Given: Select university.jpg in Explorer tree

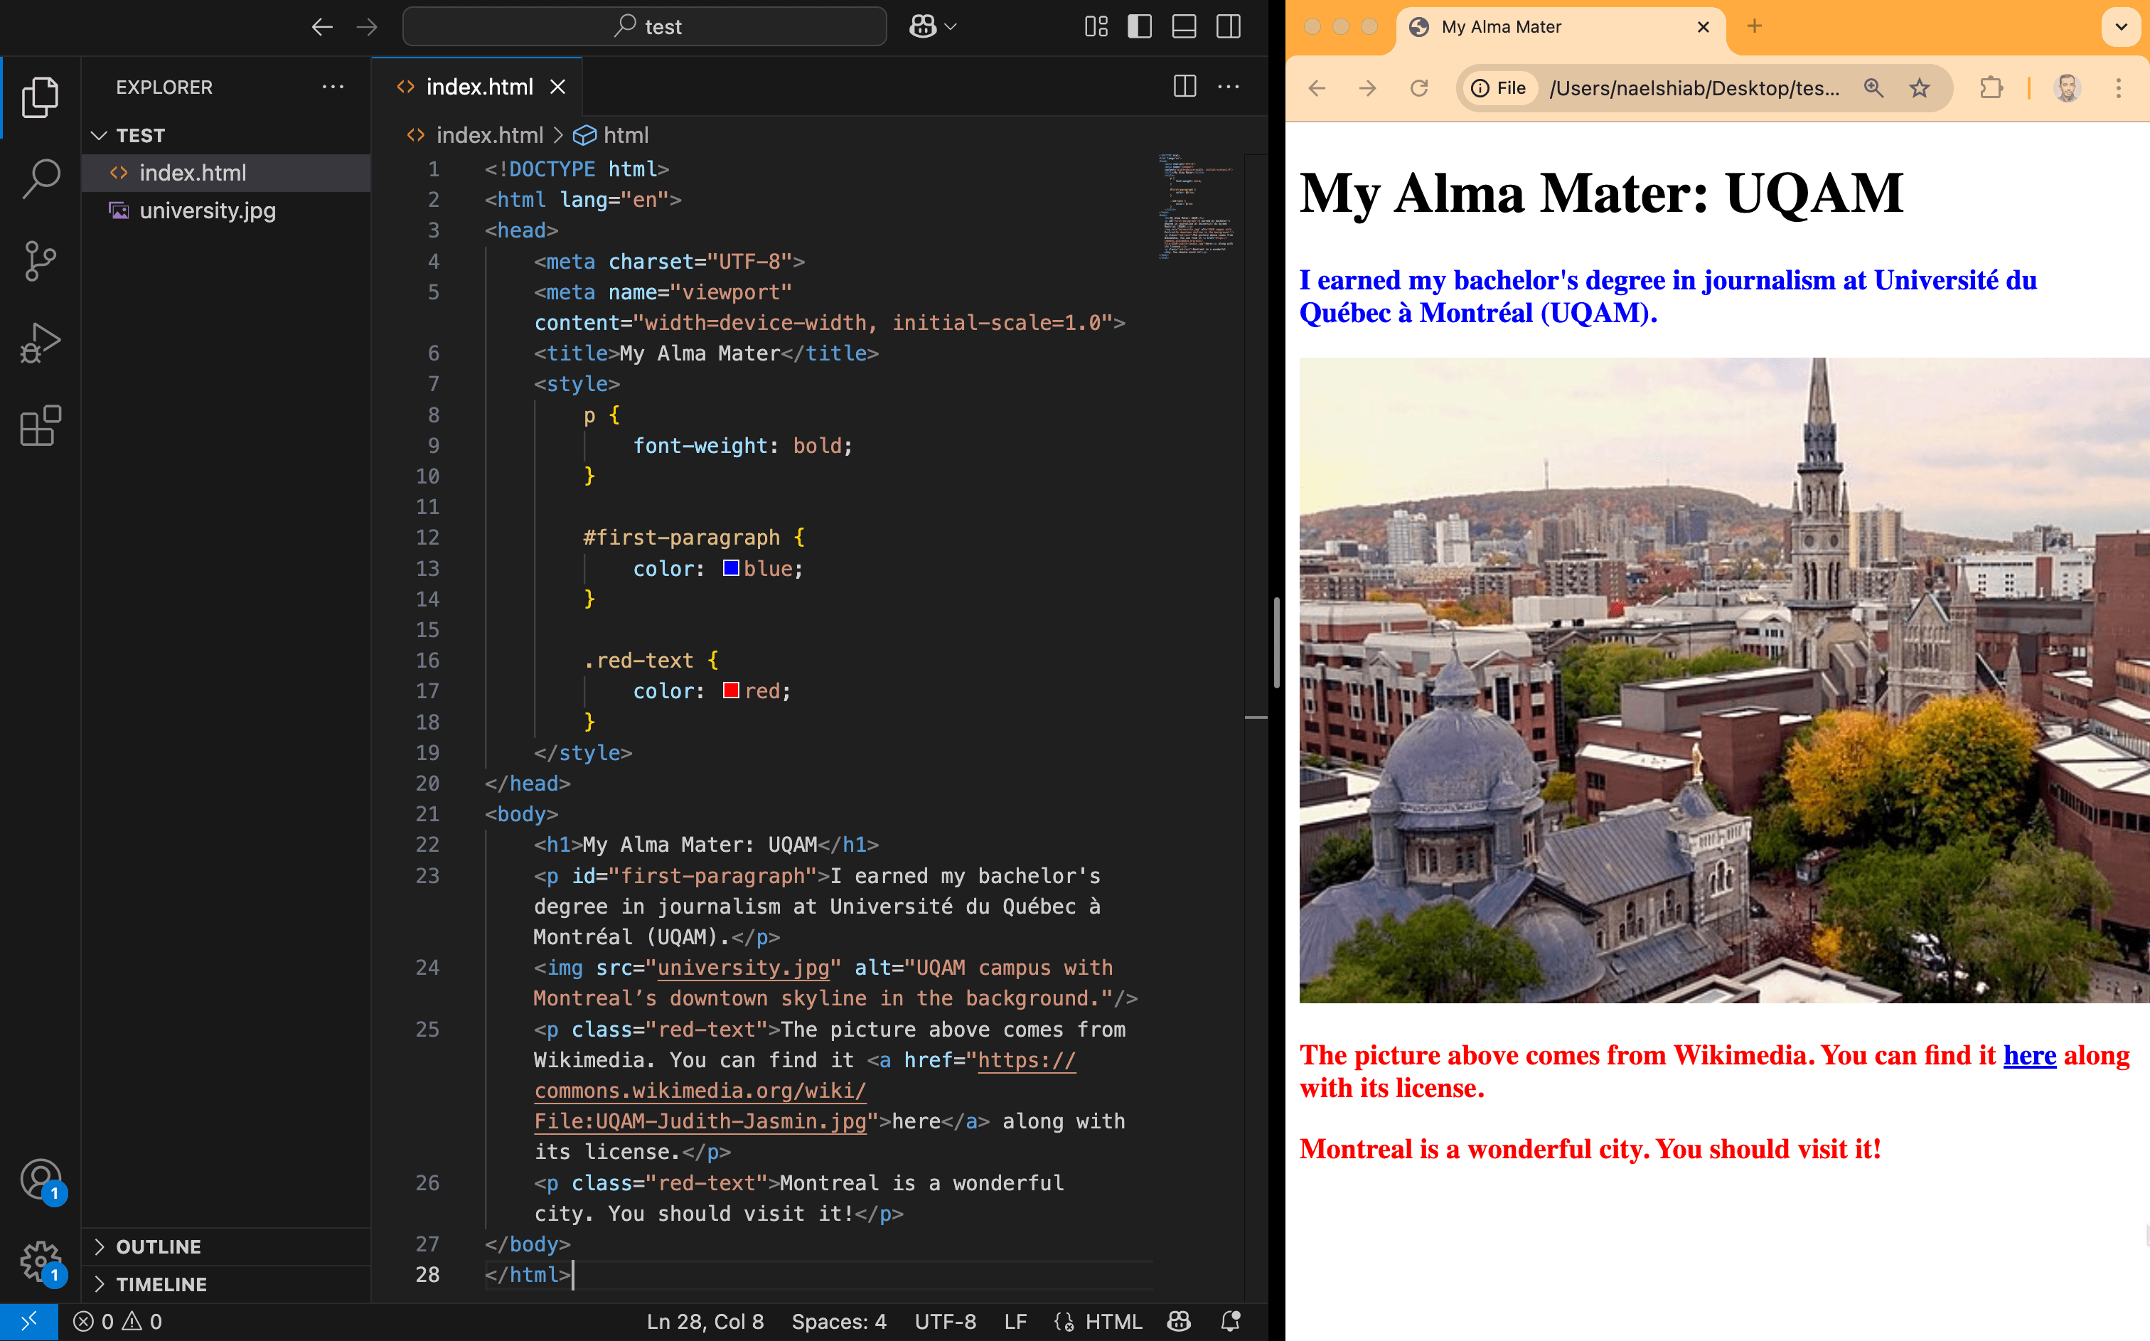Looking at the screenshot, I should tap(226, 211).
